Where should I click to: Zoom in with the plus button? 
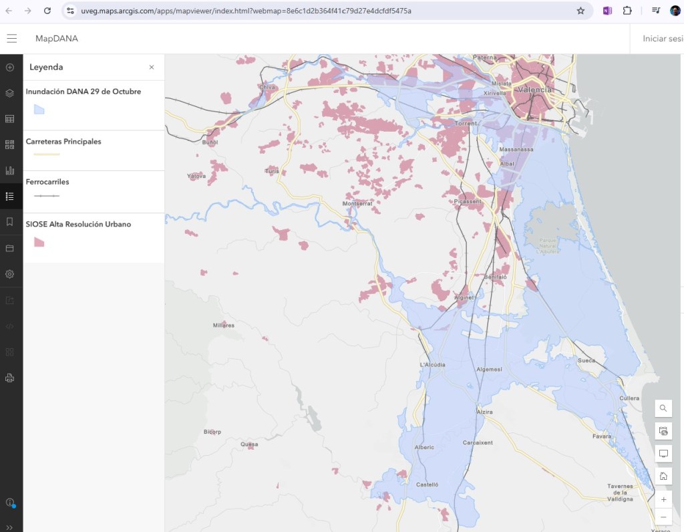[663, 499]
